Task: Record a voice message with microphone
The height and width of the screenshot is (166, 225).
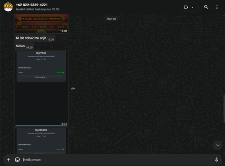Action: tap(216, 160)
